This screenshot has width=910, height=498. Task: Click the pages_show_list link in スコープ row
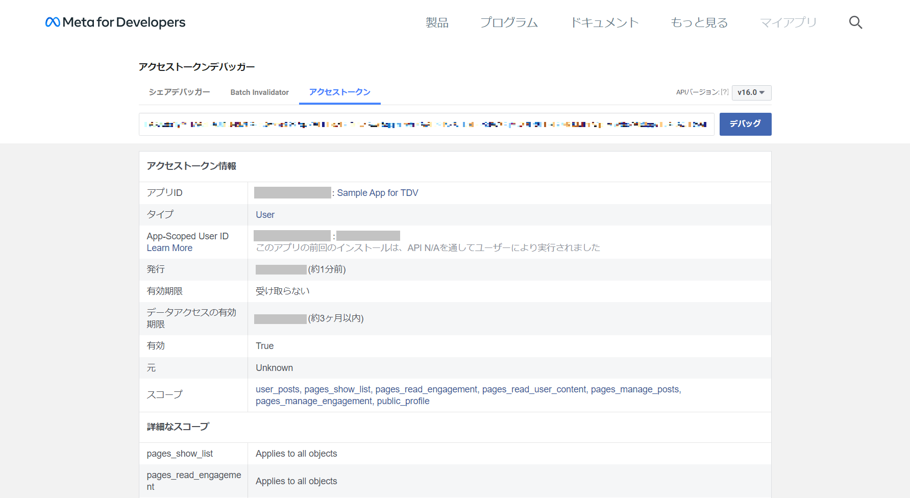click(338, 389)
